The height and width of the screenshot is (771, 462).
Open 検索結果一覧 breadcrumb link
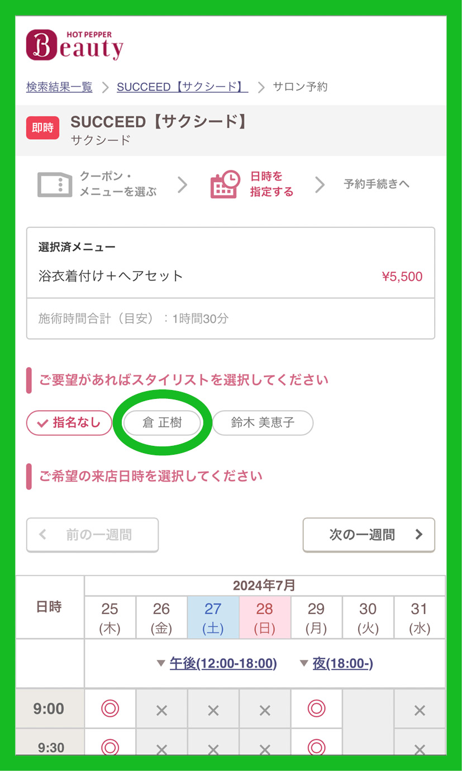[59, 87]
